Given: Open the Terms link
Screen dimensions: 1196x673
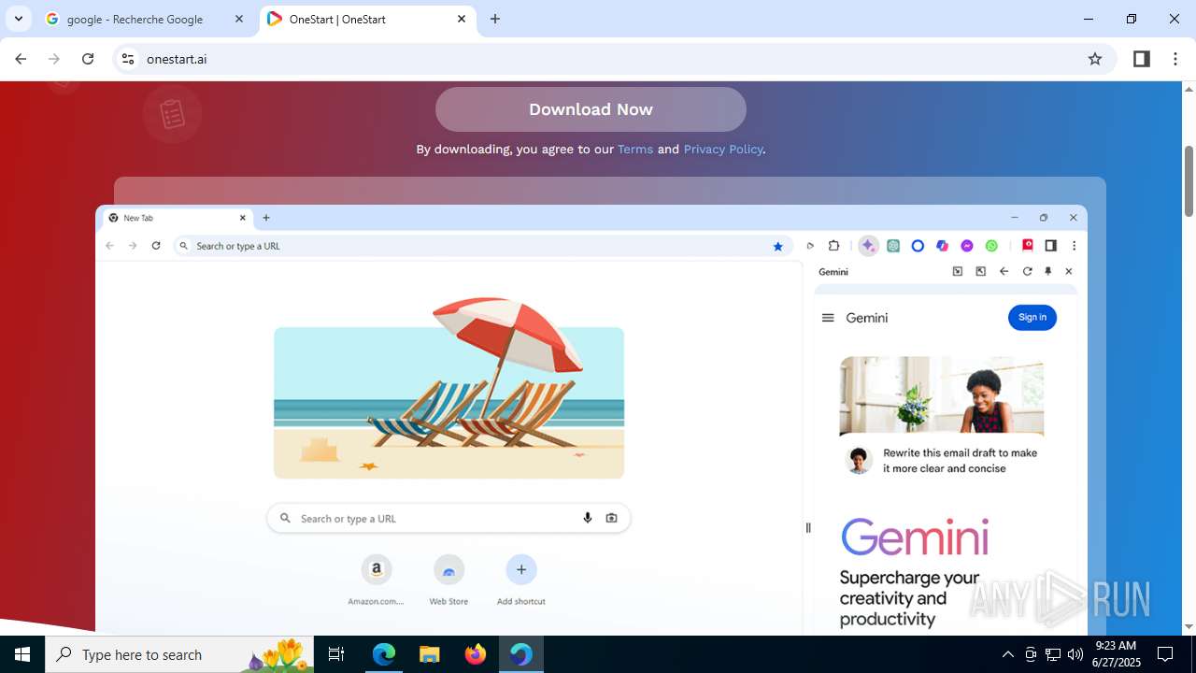Looking at the screenshot, I should pyautogui.click(x=635, y=149).
